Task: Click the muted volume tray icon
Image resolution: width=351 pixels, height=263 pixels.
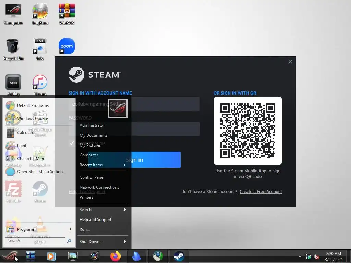Action: tap(316, 257)
